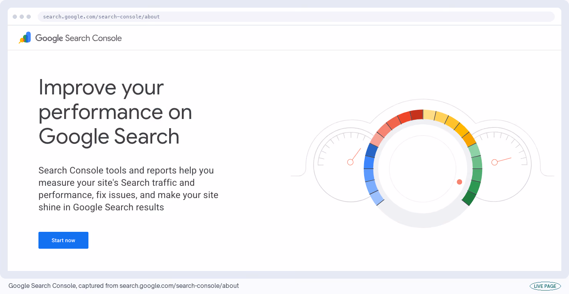The image size is (569, 294).
Task: Select the browser address bar URL
Action: (x=101, y=17)
